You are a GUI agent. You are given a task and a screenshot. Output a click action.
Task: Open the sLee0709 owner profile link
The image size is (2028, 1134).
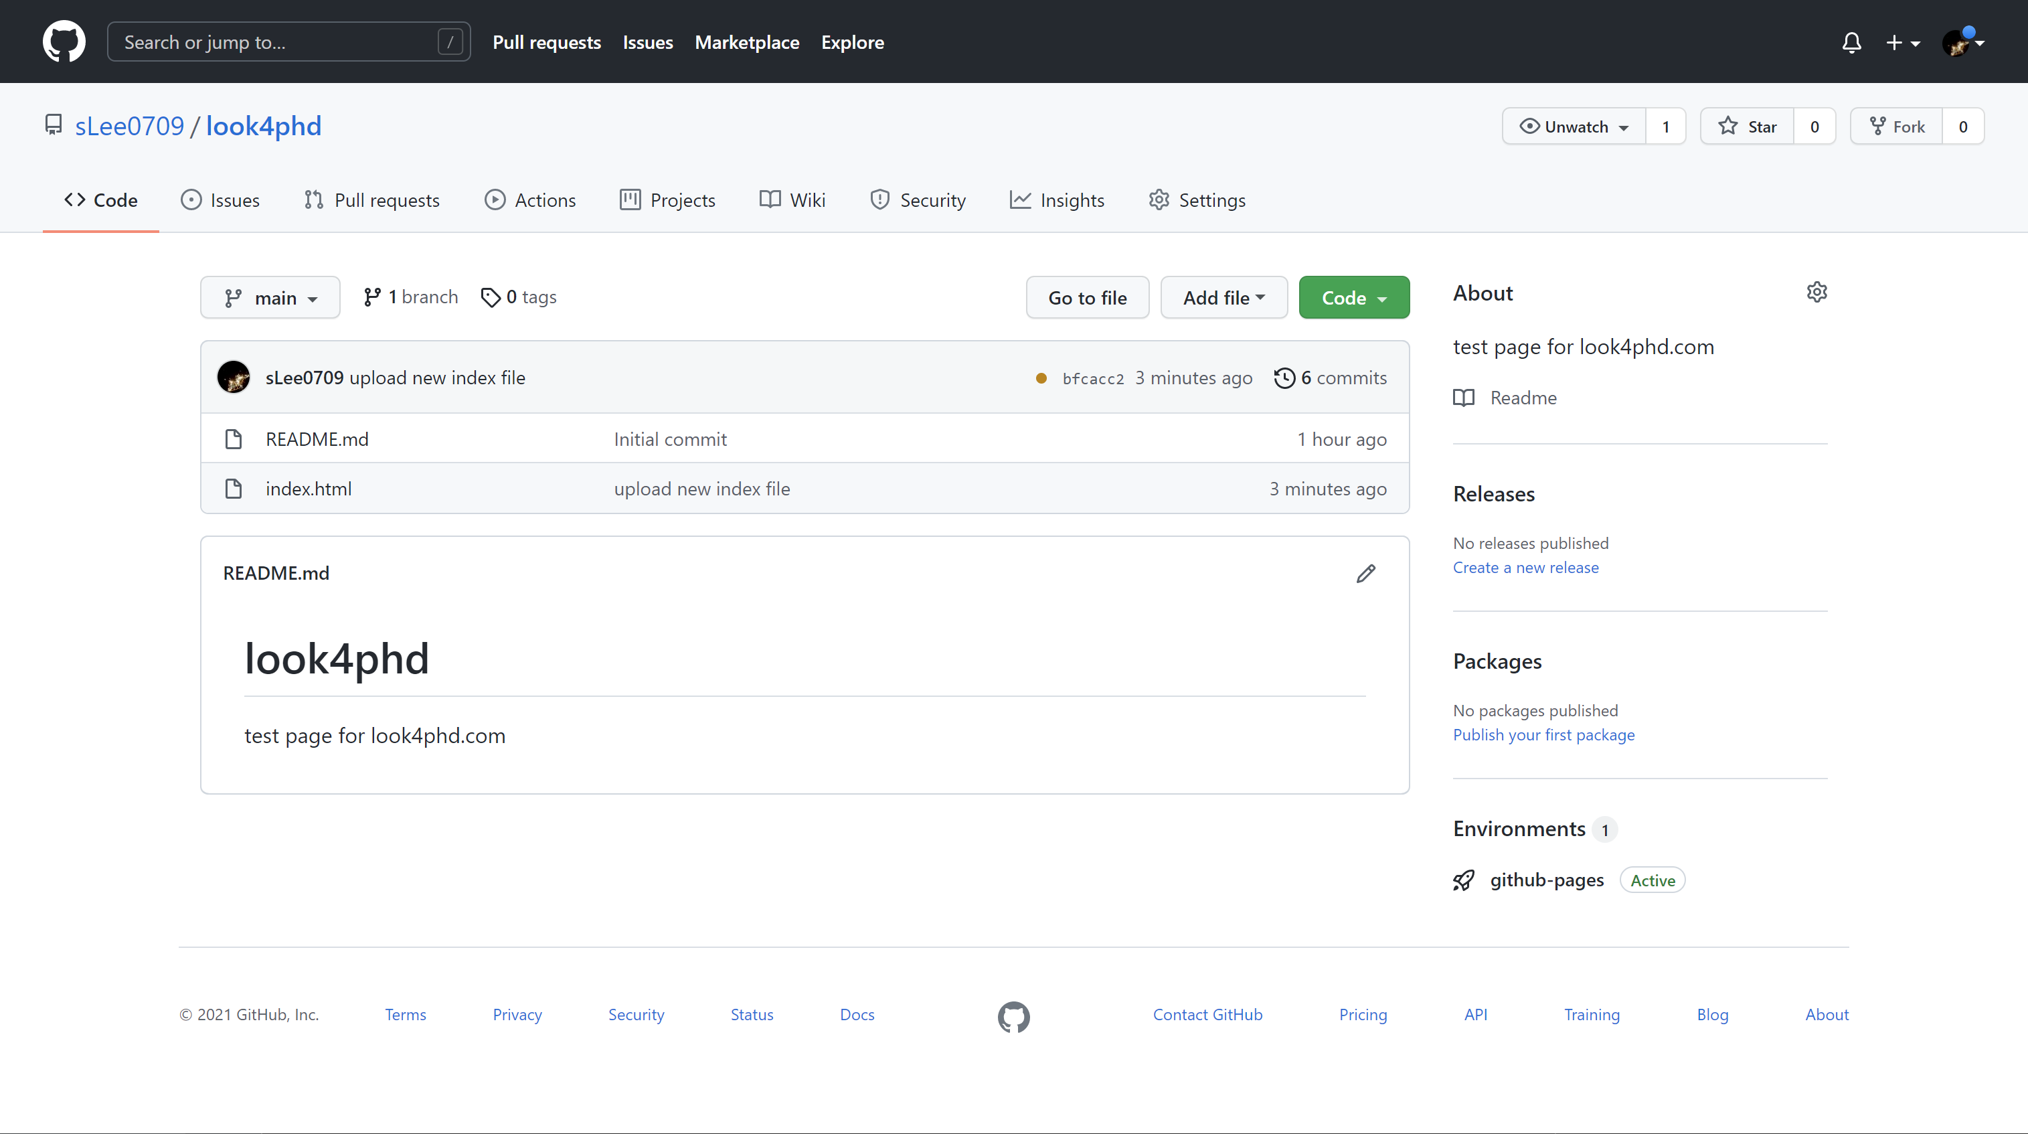(x=129, y=126)
